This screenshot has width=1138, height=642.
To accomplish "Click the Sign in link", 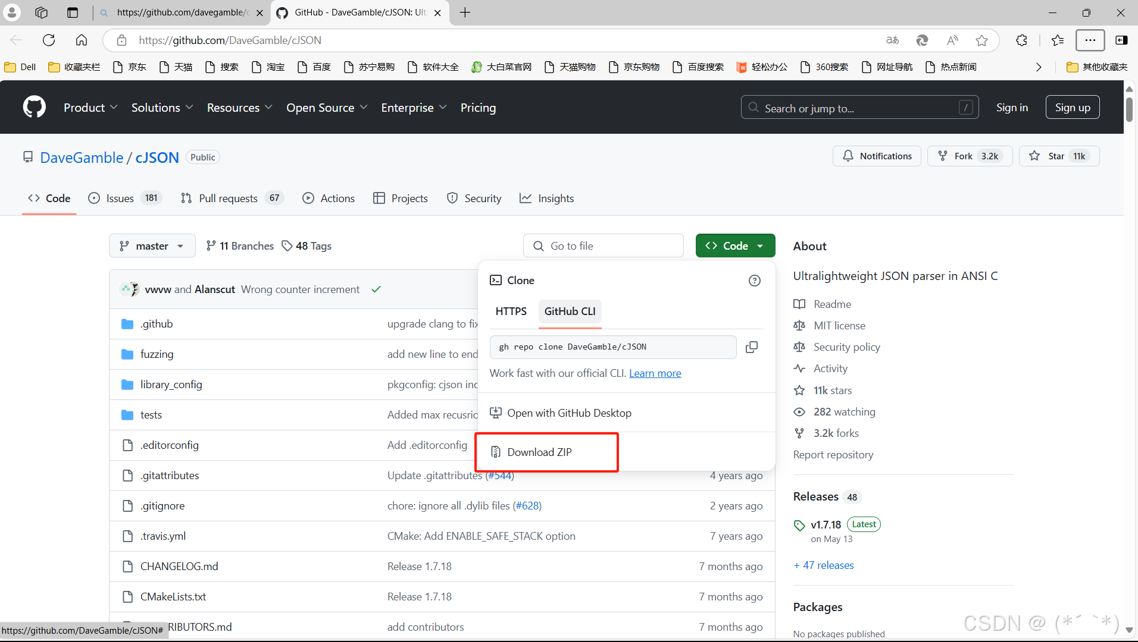I will pyautogui.click(x=1012, y=108).
